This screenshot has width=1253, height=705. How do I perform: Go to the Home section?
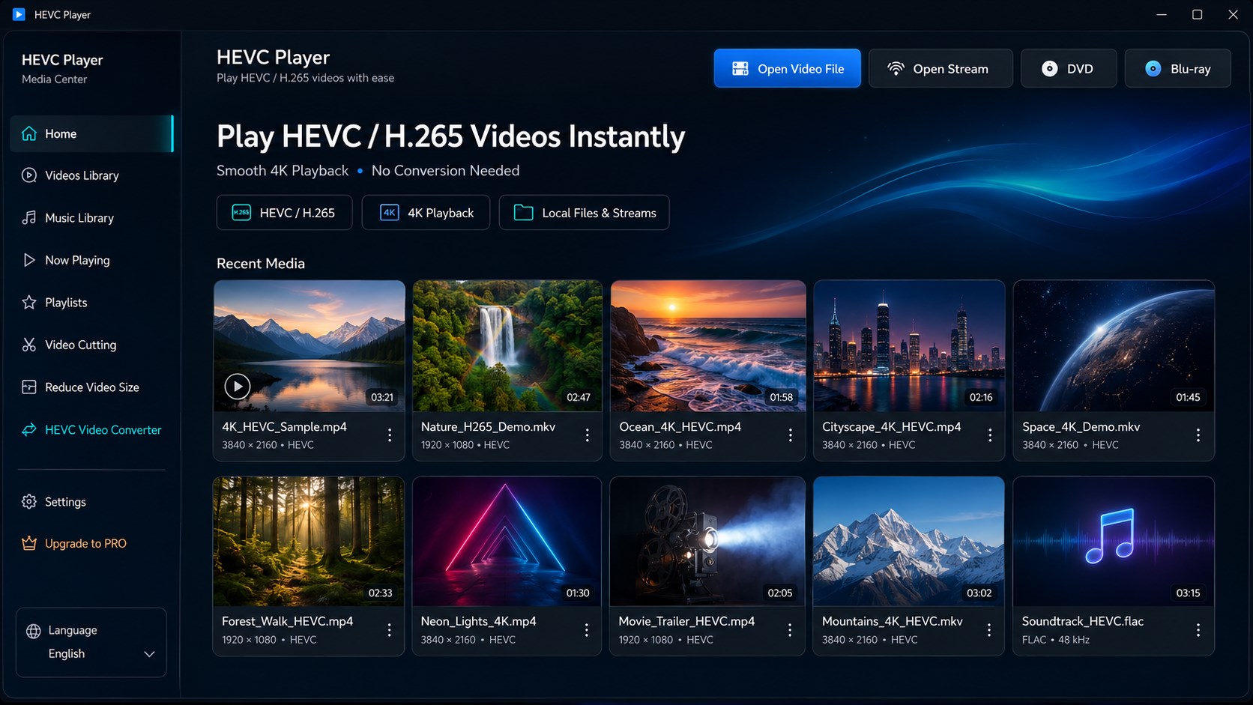(x=91, y=133)
